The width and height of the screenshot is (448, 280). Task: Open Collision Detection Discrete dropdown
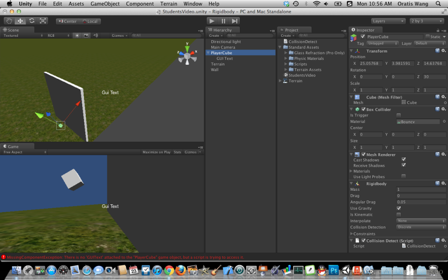point(421,227)
